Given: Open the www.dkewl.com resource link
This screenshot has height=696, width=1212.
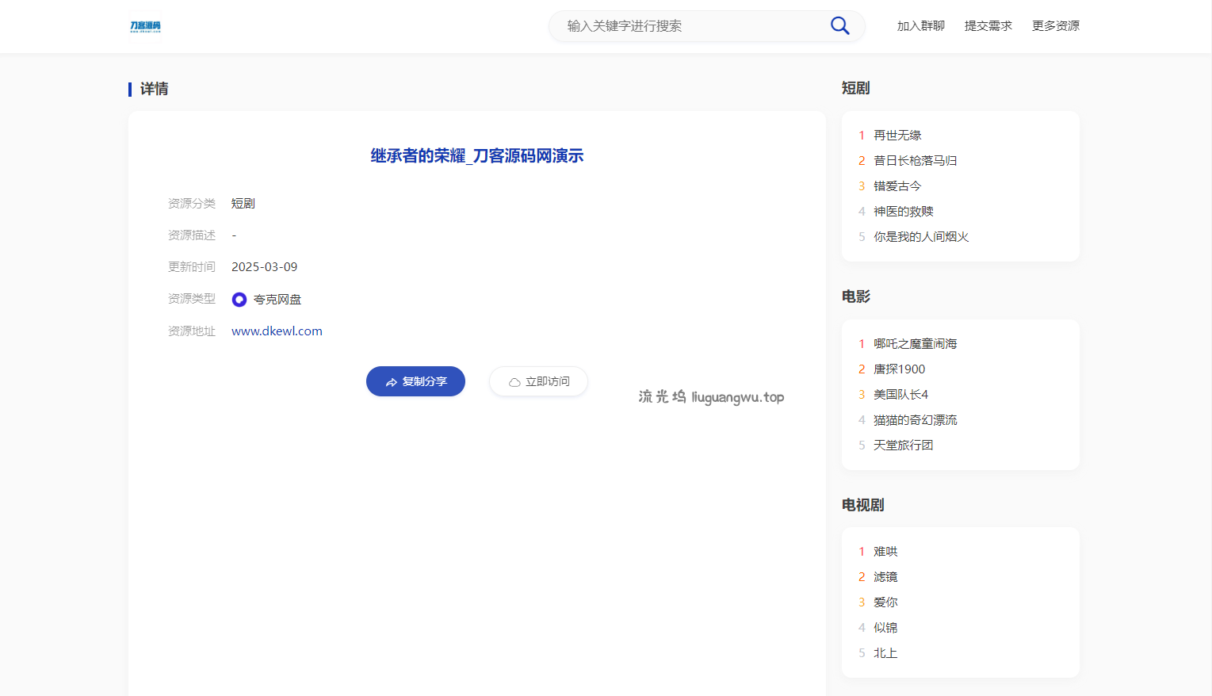Looking at the screenshot, I should (x=277, y=331).
